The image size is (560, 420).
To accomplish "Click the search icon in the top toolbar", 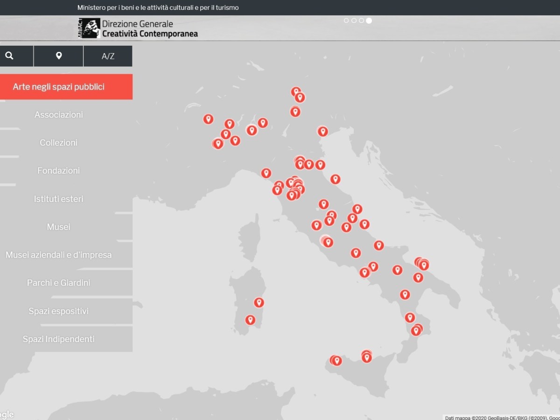I will [x=10, y=56].
